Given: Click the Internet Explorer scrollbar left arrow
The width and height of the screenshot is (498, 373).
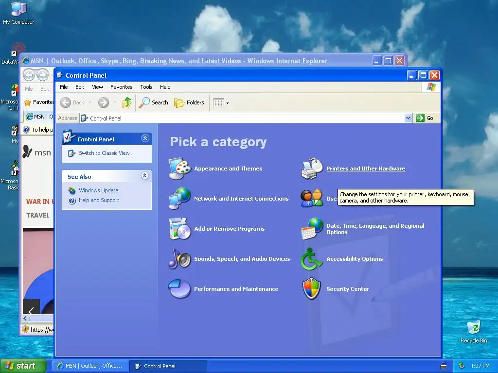Looking at the screenshot, I should 25,318.
